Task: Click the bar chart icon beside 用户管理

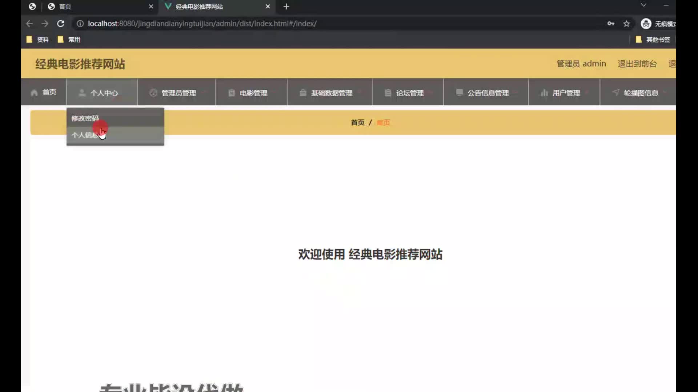Action: [544, 93]
